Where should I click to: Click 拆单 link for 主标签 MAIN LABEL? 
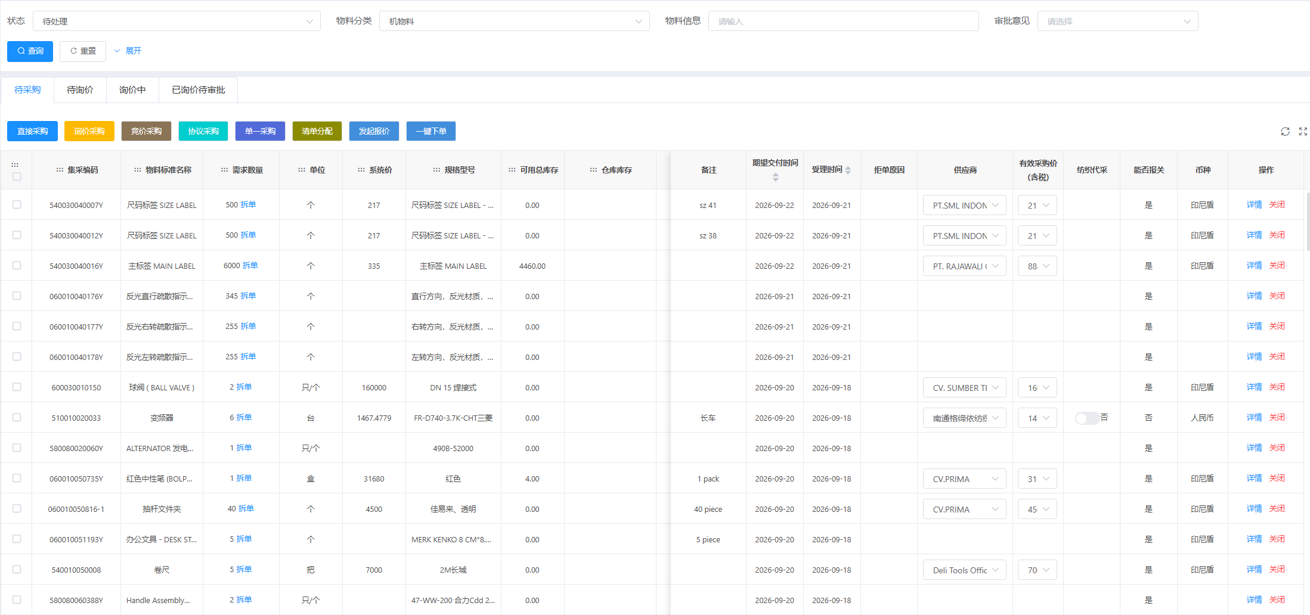coord(250,265)
